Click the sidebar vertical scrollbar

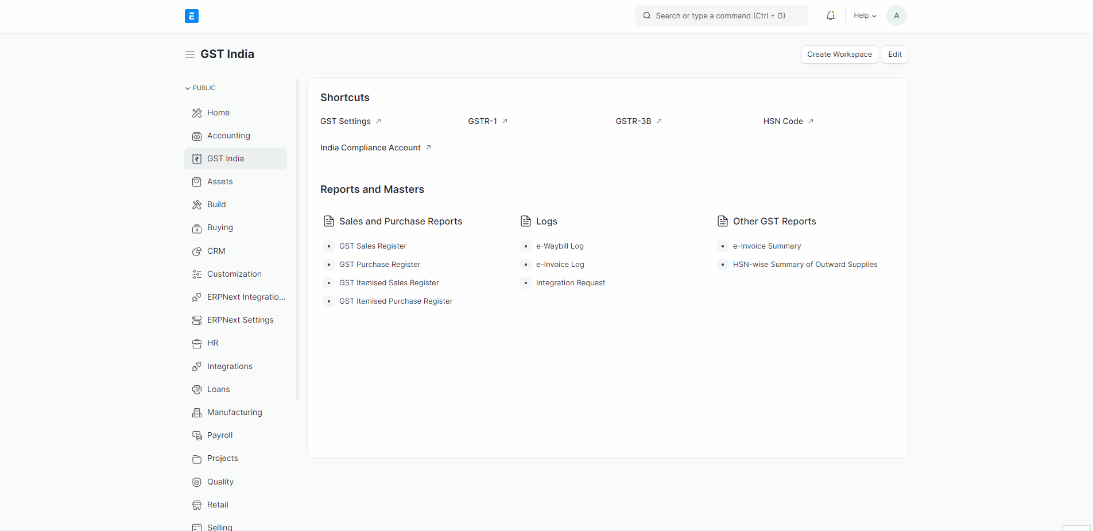click(297, 239)
